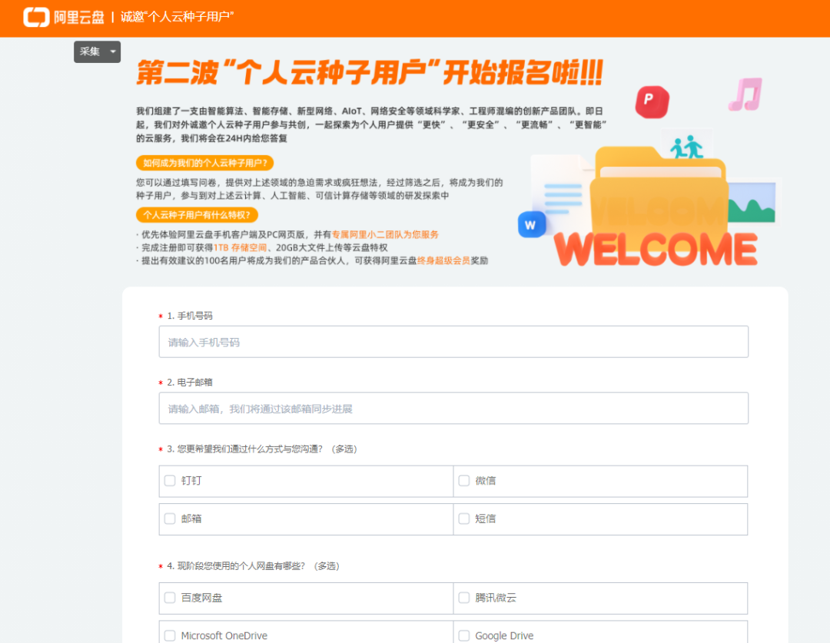Click into the 电子邮箱 text field
Viewport: 830px width, 643px height.
tap(453, 409)
